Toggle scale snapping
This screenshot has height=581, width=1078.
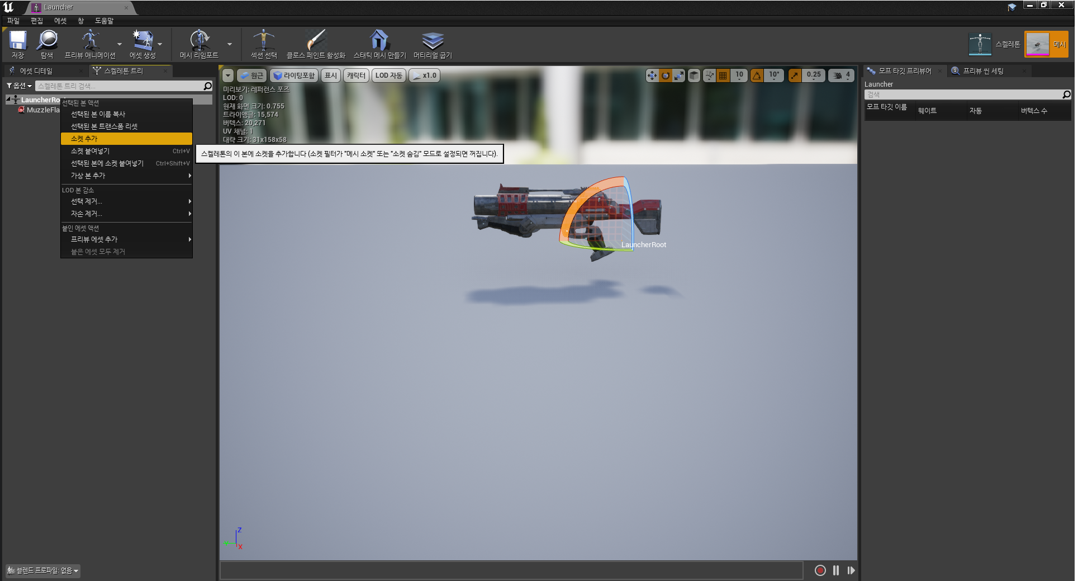pos(795,75)
